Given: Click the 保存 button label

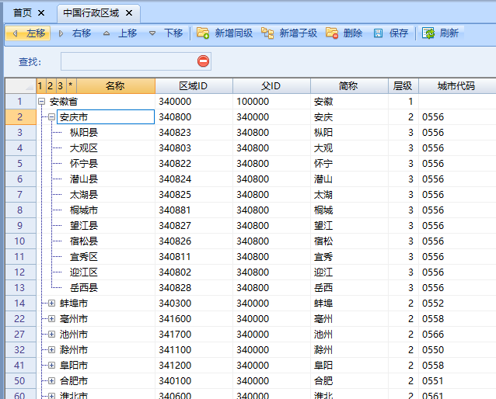Looking at the screenshot, I should point(399,33).
